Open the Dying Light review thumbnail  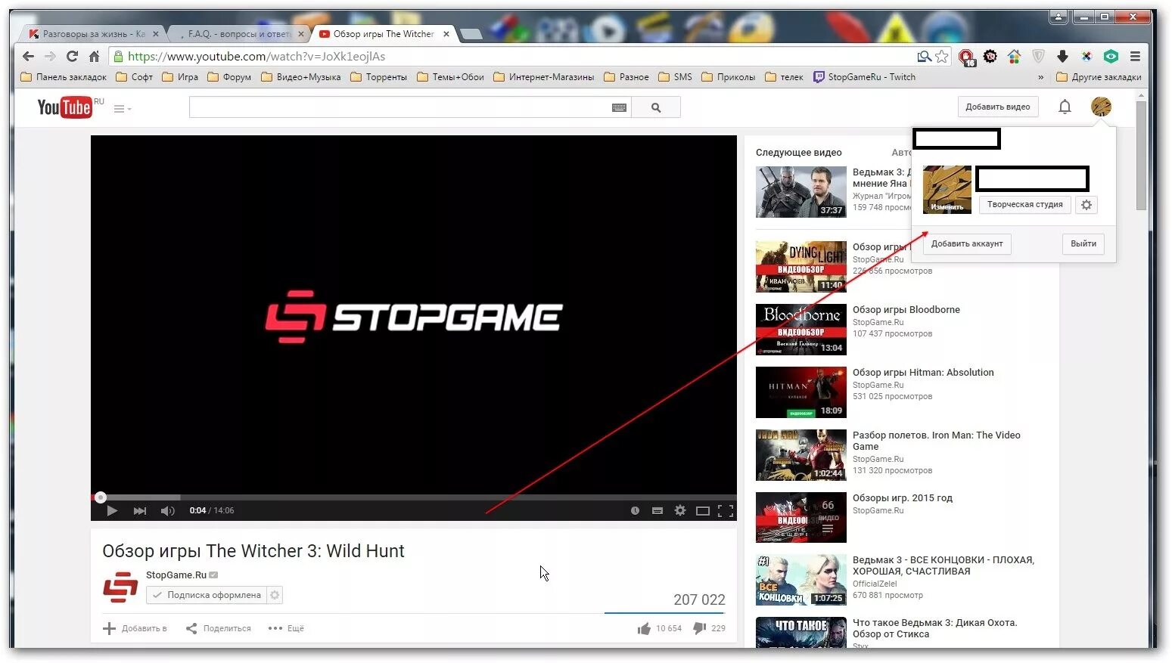801,267
